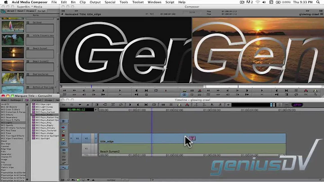Select the Beach Sunset2 clip thumbnail
Viewport: 324px width, 182px height.
[x=13, y=65]
